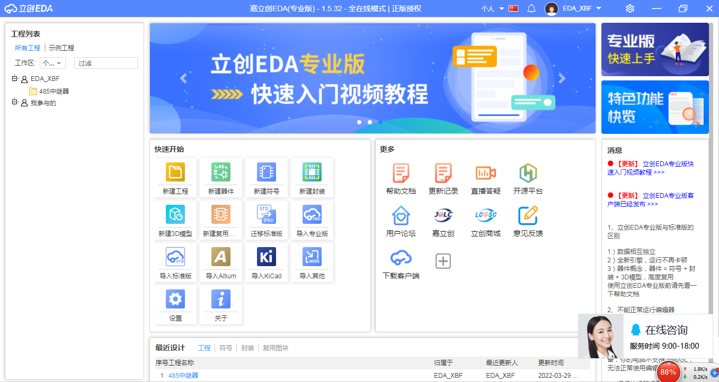Open the 在线咨询 chat widget
Screen dimensions: 719x382
pyautogui.click(x=645, y=336)
